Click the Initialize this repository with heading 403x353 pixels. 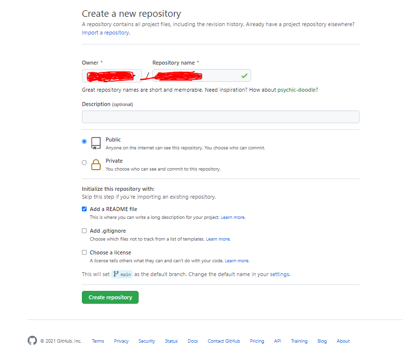click(x=118, y=189)
